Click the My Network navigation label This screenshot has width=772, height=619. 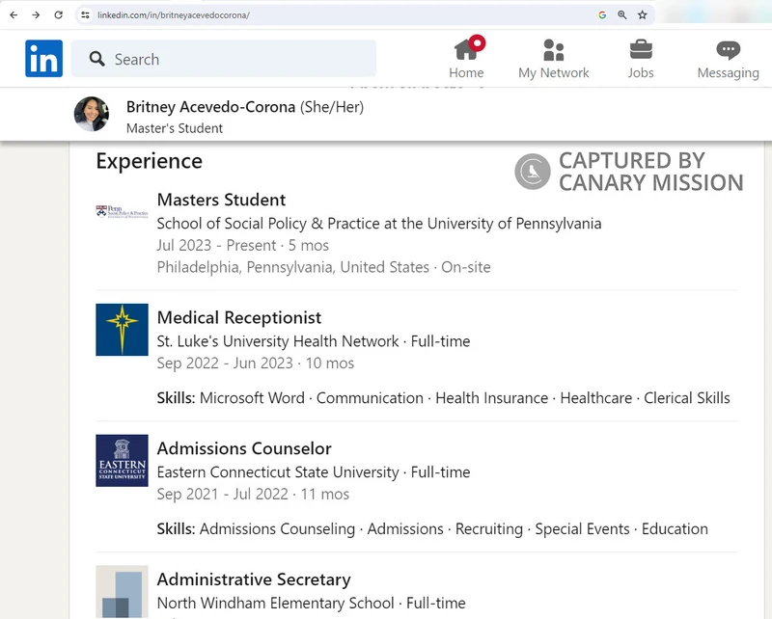[553, 73]
